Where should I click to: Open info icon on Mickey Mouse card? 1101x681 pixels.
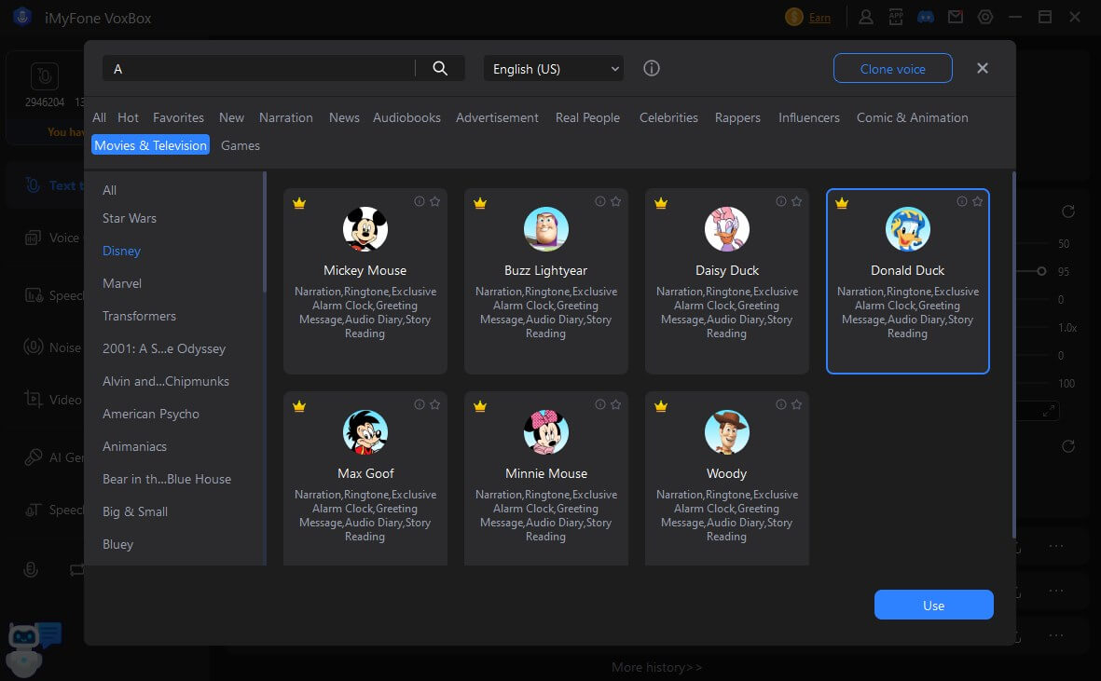[420, 201]
